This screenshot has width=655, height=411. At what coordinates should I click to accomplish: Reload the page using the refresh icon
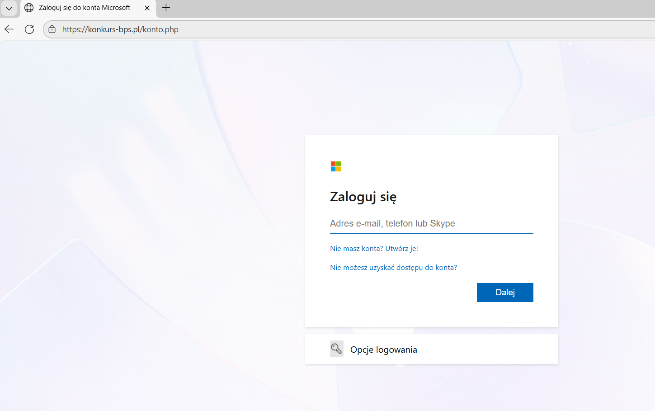(29, 29)
